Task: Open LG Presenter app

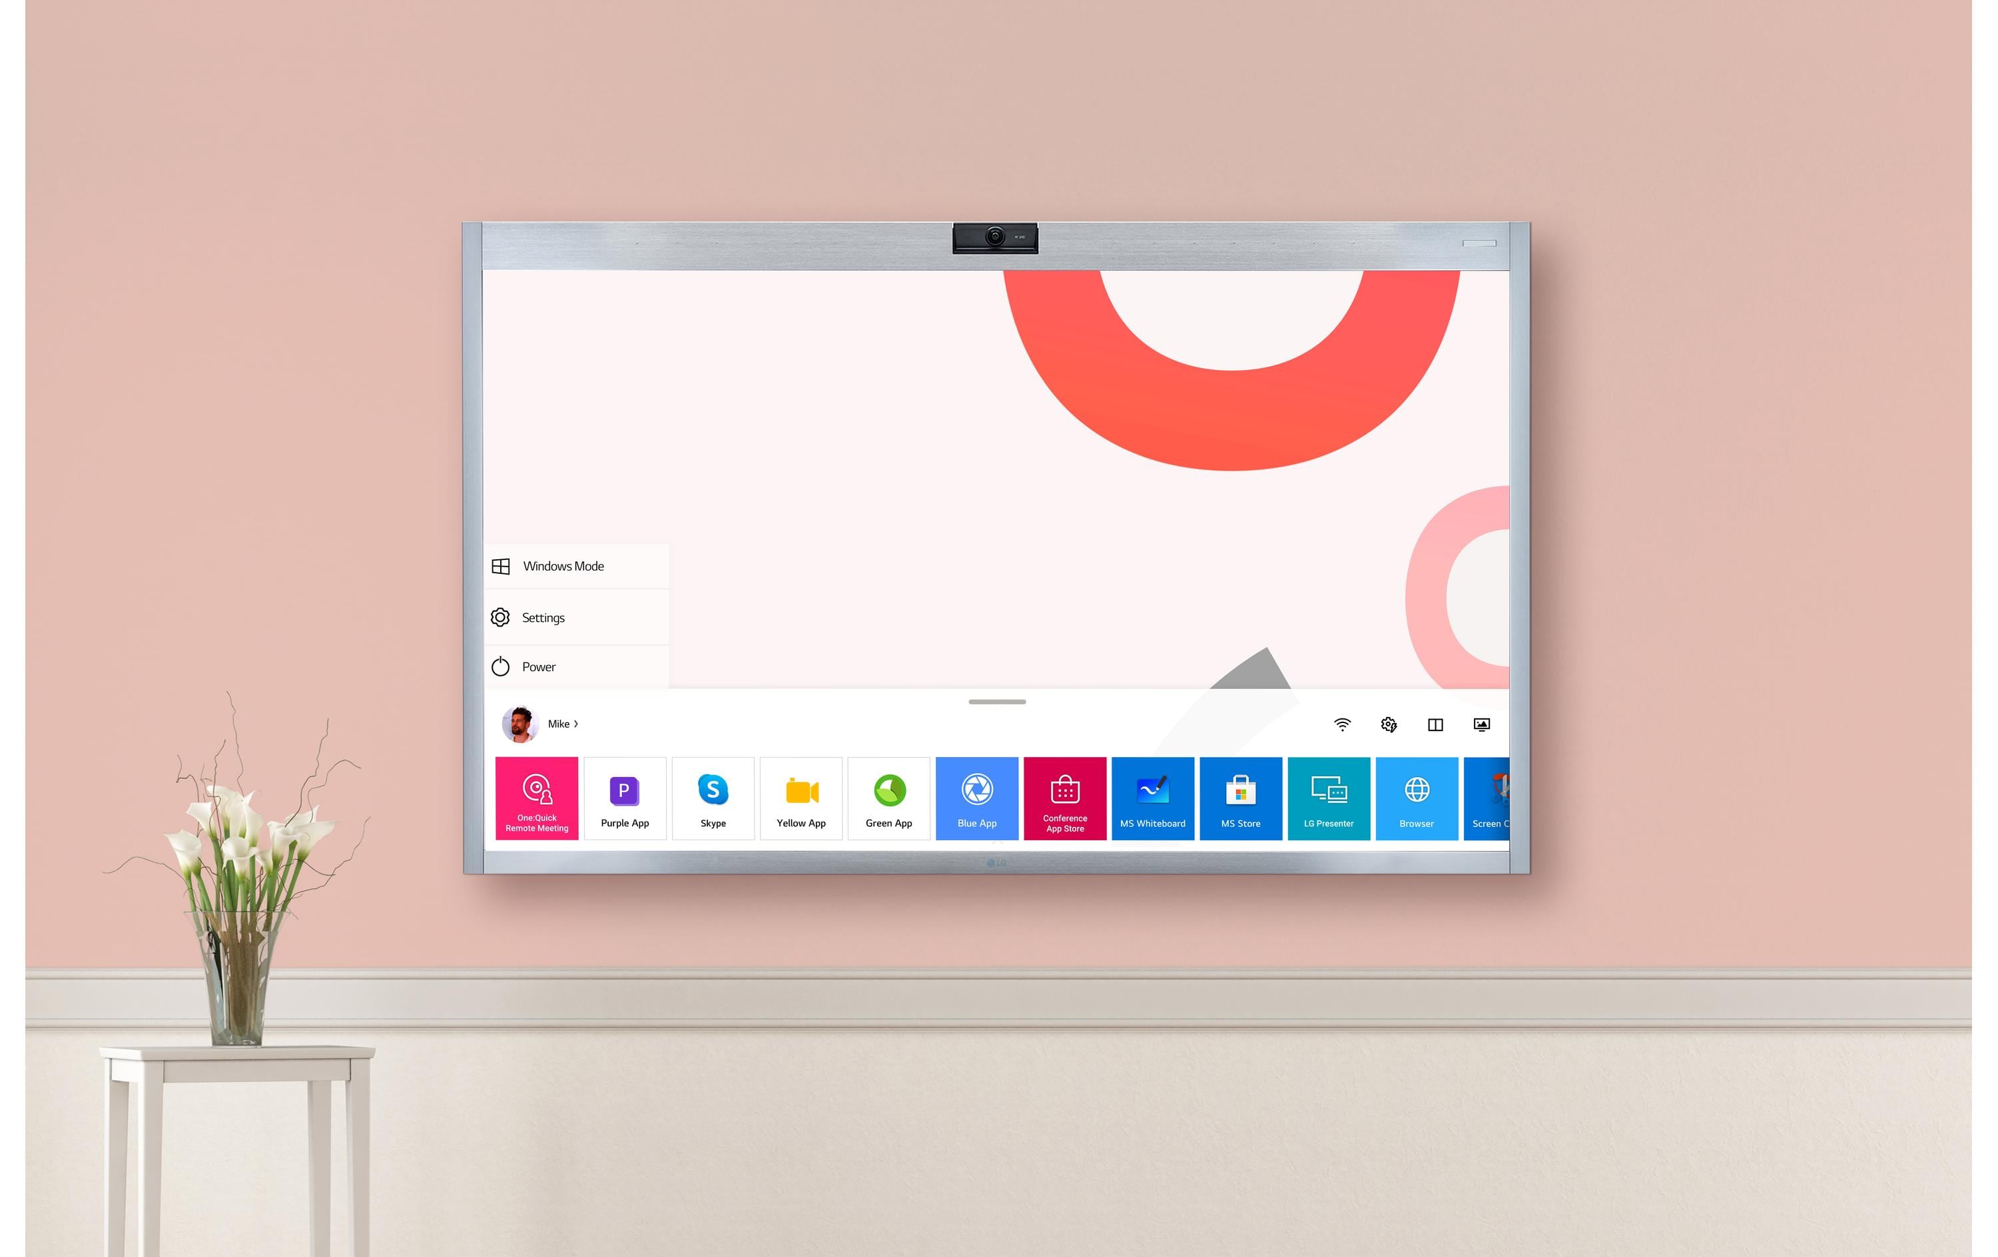Action: pos(1329,795)
